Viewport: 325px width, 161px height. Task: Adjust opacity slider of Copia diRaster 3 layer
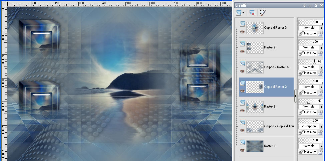coord(311,22)
